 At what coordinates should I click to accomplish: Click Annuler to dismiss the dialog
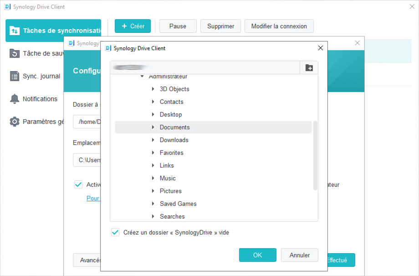[x=299, y=255]
